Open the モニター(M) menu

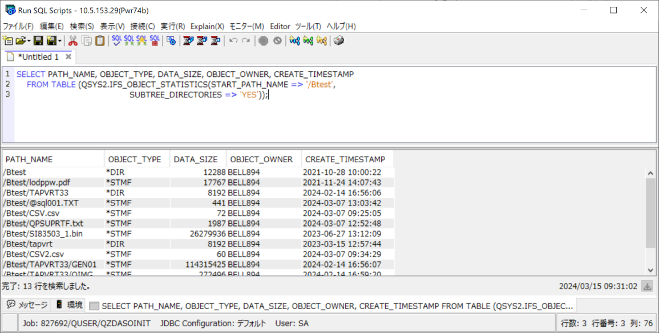246,26
